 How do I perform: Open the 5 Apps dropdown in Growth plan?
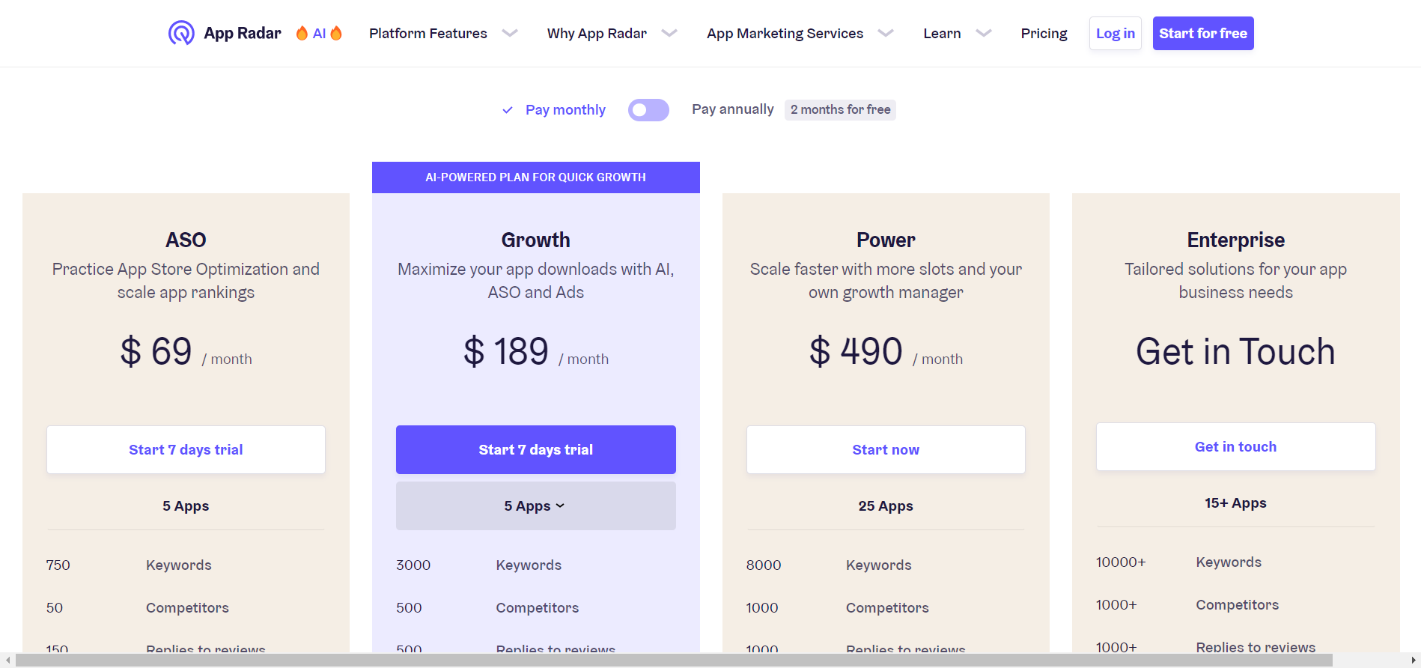[535, 506]
